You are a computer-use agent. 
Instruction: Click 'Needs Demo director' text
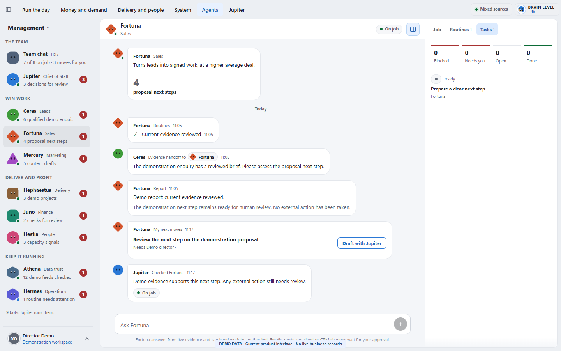(153, 247)
